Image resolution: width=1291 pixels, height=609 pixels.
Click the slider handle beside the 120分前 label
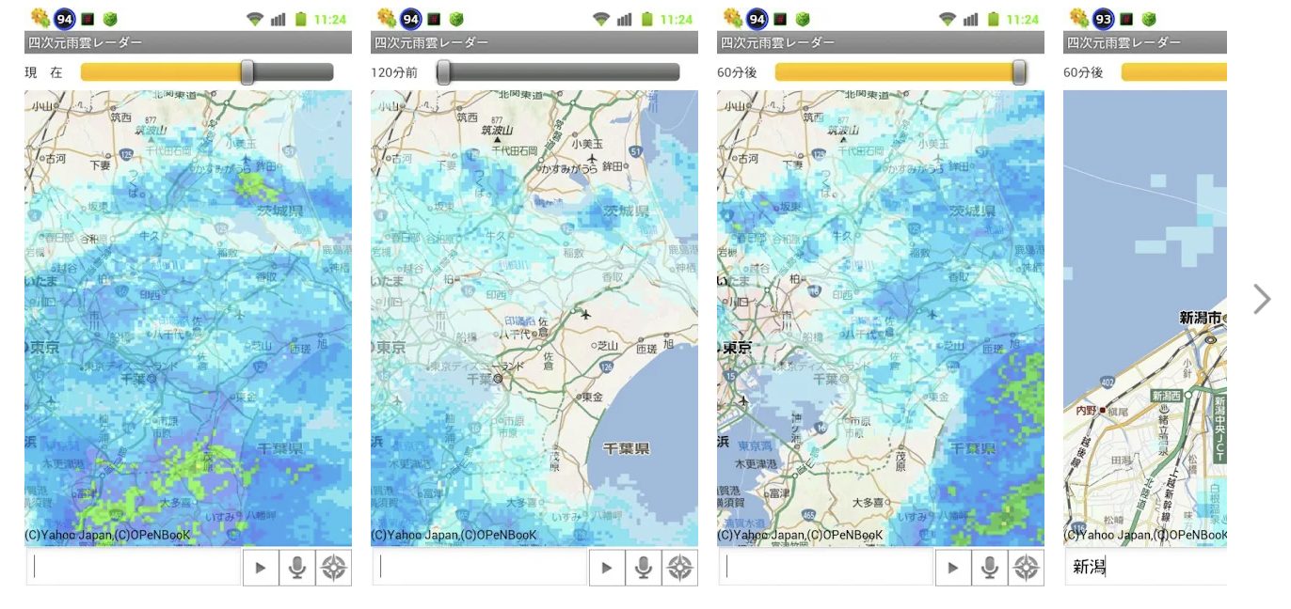[x=443, y=72]
